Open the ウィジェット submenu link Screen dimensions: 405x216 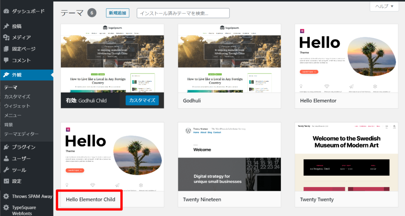(x=17, y=106)
